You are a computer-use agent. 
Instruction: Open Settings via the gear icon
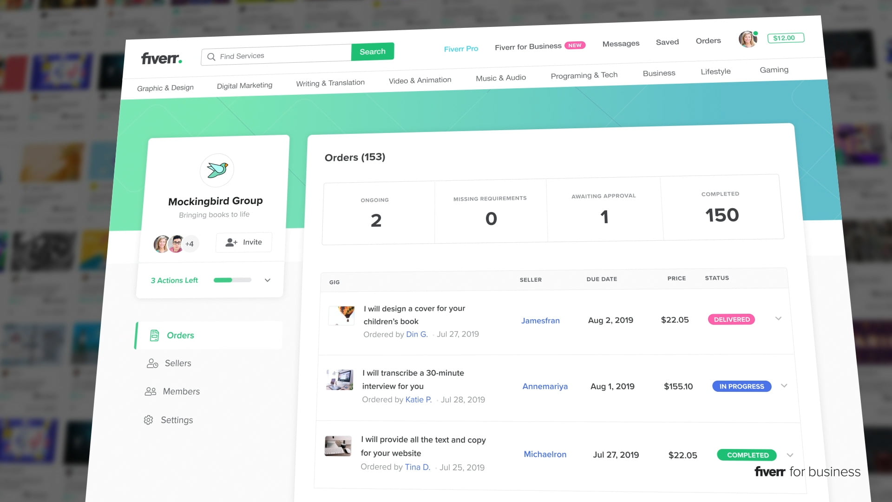pos(148,420)
